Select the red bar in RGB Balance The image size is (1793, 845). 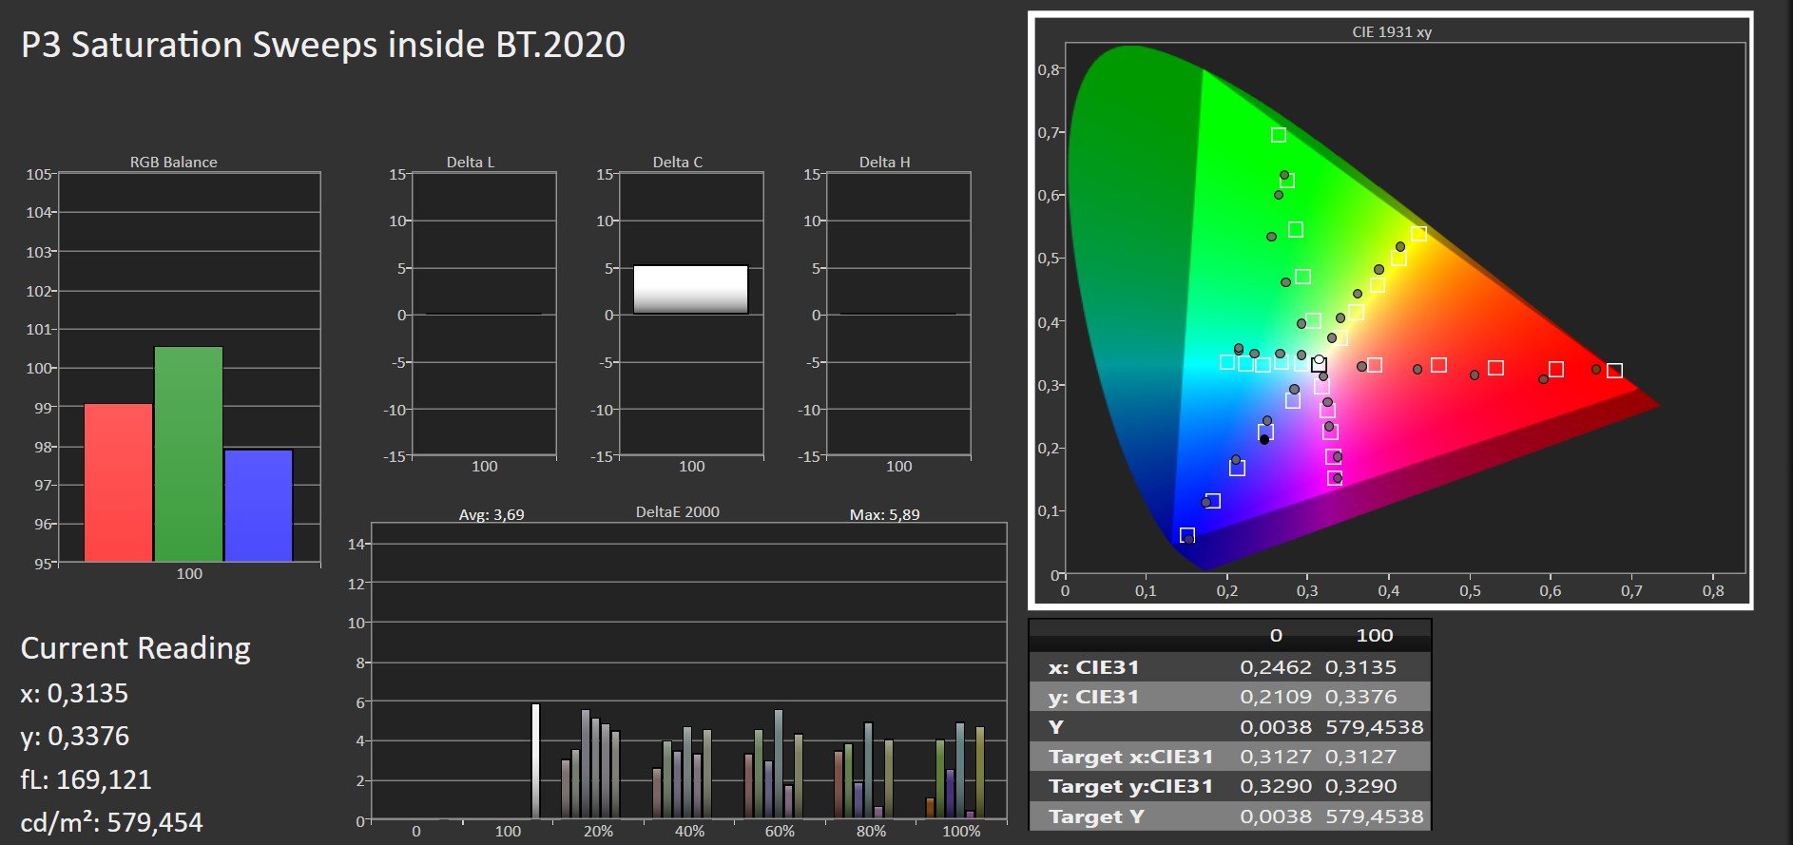118,482
